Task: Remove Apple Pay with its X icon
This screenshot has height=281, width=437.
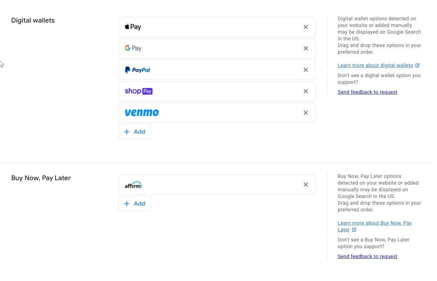Action: (x=306, y=27)
